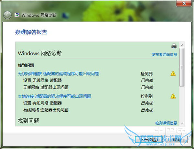Screen dimensions: 194x149
Task: Click 已完成 next to 设置 无线网络 适配器
Action: [x=147, y=81]
